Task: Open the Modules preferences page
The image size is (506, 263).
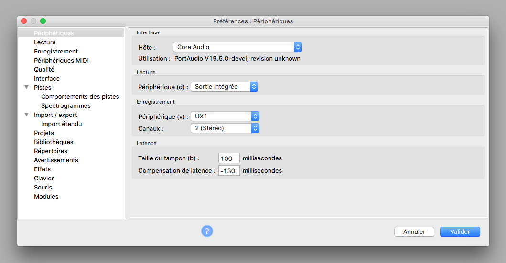Action: (46, 197)
